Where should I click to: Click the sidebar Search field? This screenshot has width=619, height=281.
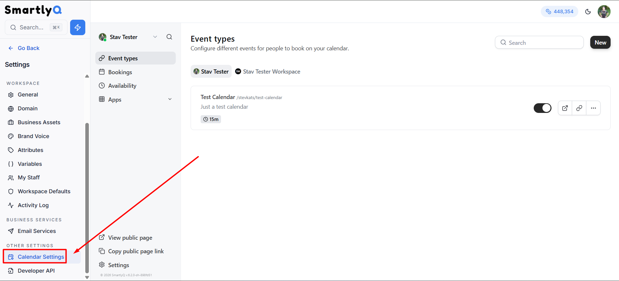pos(36,27)
